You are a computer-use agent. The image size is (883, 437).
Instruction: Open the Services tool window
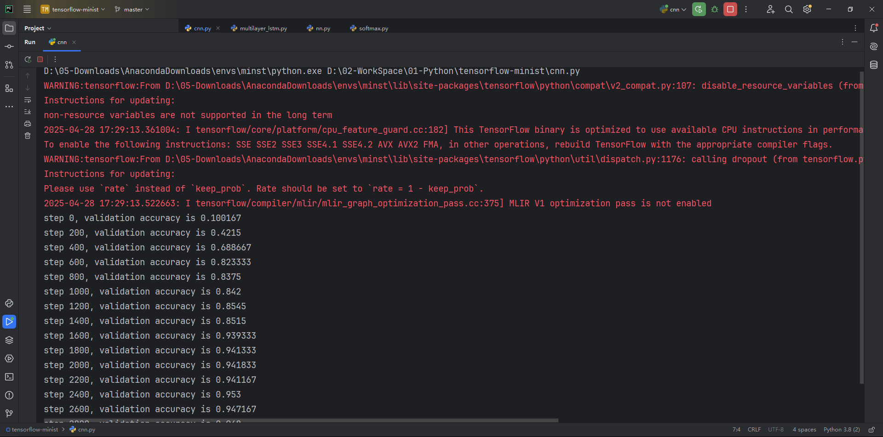(9, 358)
